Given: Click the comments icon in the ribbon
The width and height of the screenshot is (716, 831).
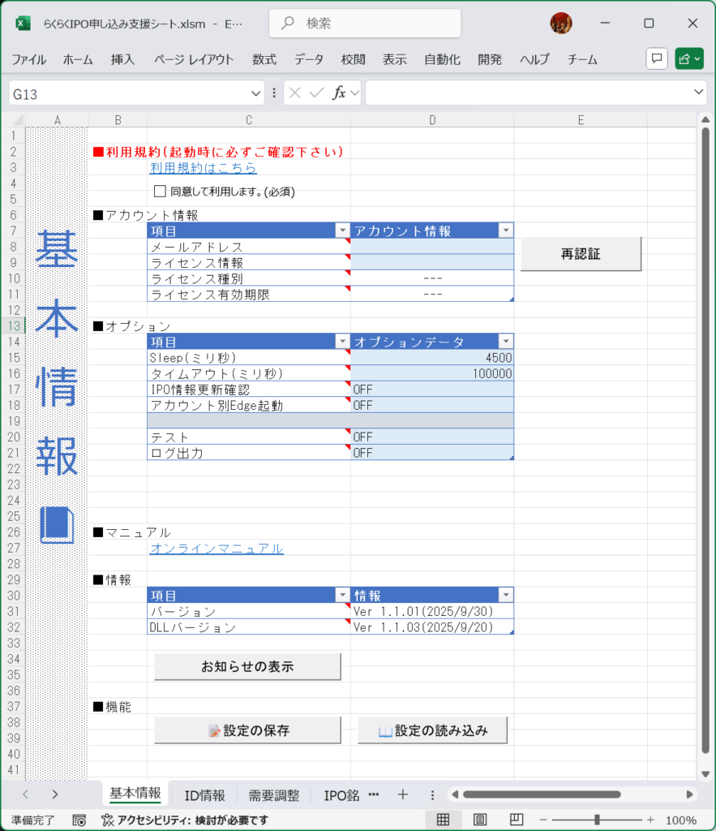Looking at the screenshot, I should pyautogui.click(x=656, y=59).
